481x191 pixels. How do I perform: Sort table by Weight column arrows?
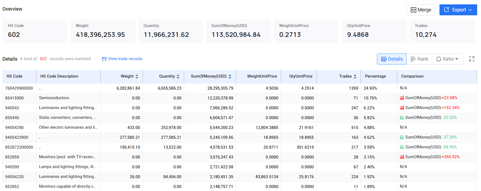click(137, 77)
